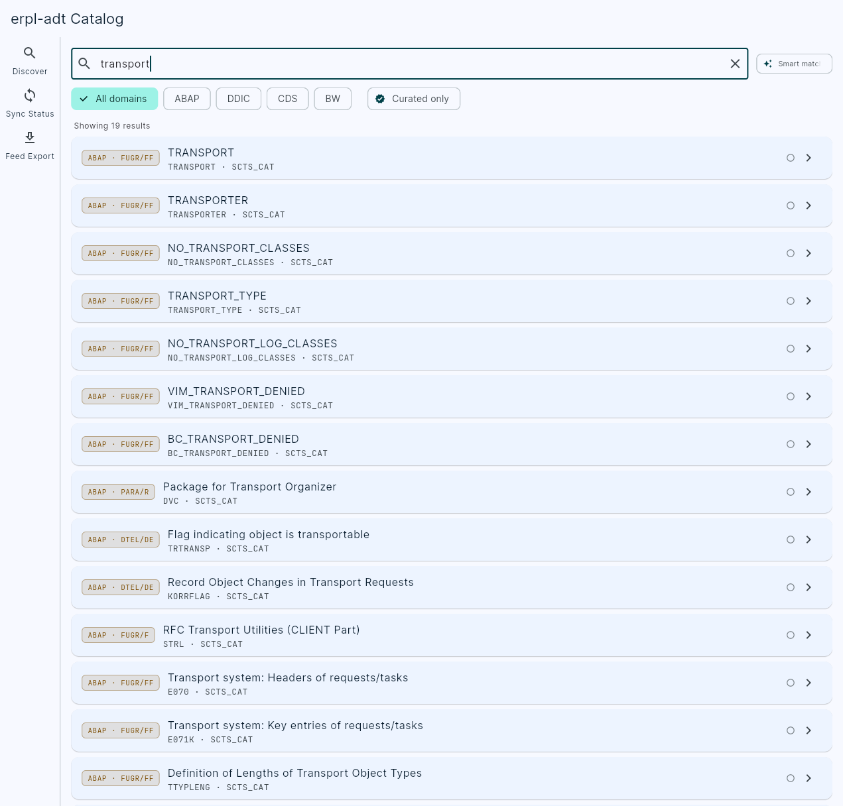Click into the transport search input
This screenshot has height=806, width=843.
click(410, 64)
